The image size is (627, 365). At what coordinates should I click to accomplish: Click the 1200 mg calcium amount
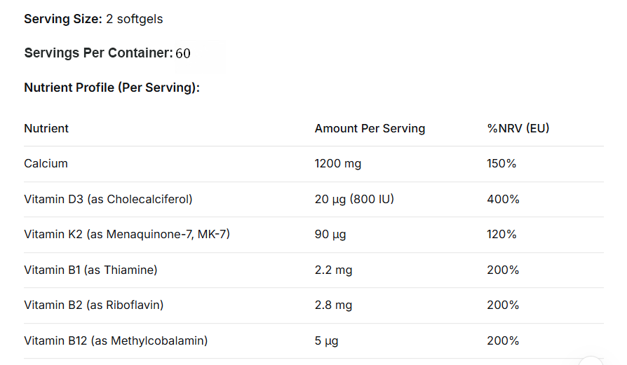point(338,164)
